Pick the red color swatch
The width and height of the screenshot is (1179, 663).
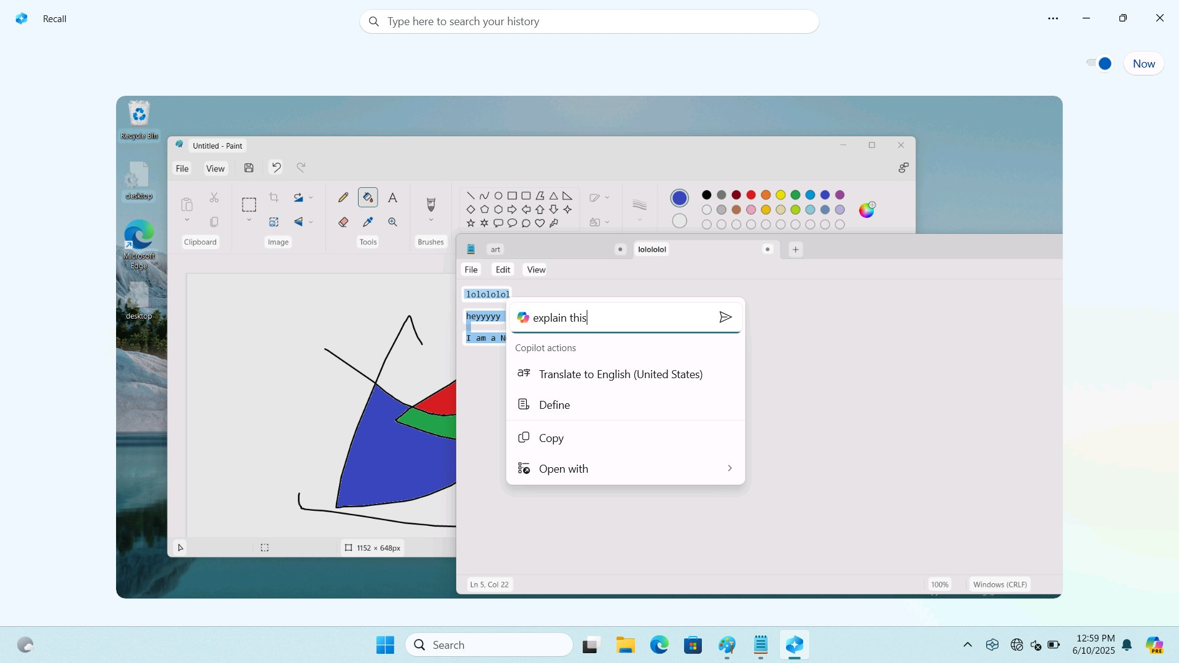click(751, 195)
